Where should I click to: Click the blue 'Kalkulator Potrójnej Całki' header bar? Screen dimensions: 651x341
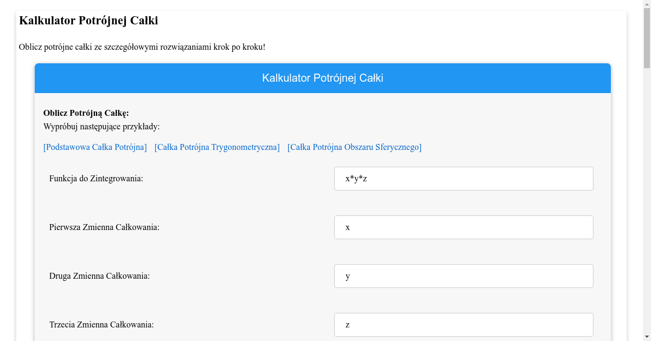pyautogui.click(x=323, y=78)
